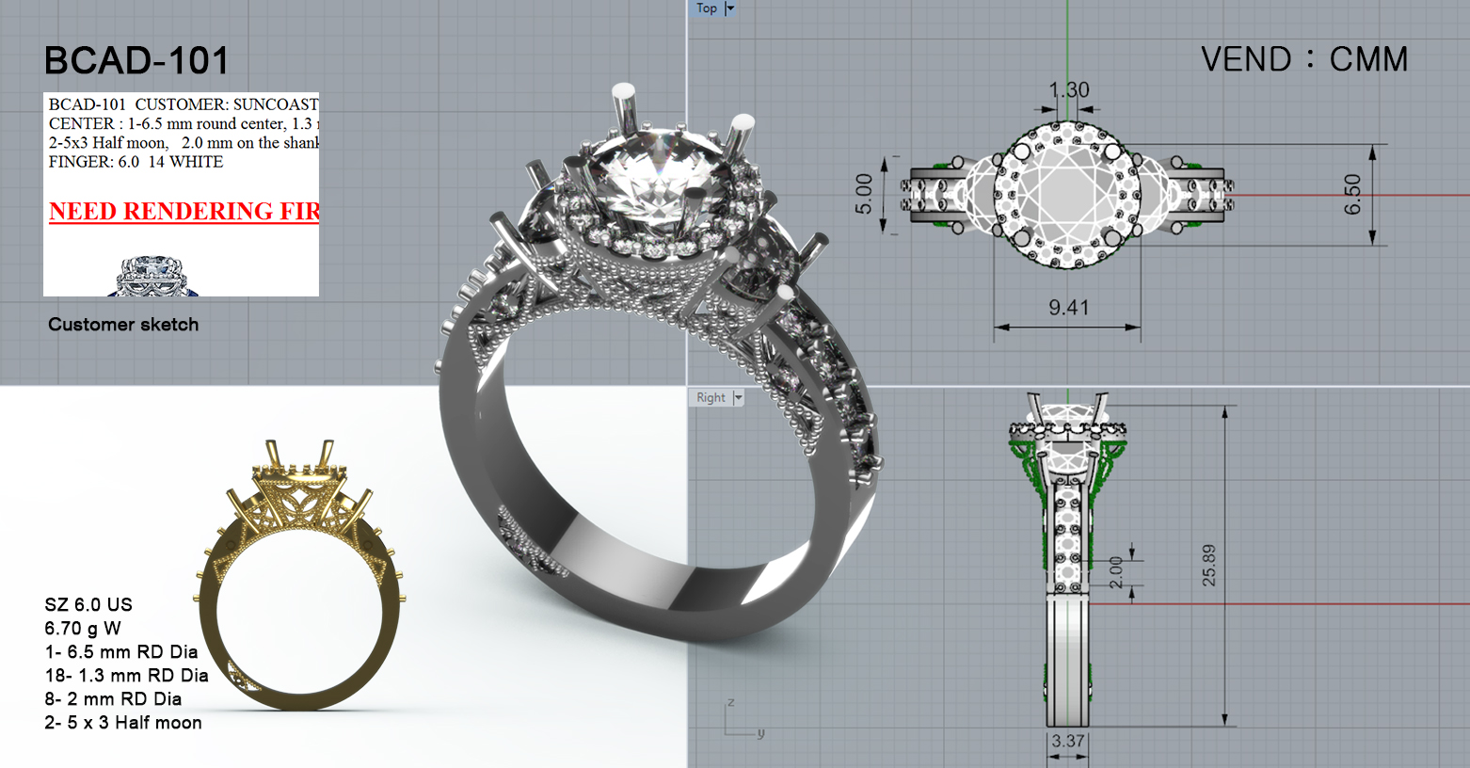
Task: Click the CUSTOMER: SUNCOAST line in sketch note
Action: pyautogui.click(x=184, y=104)
